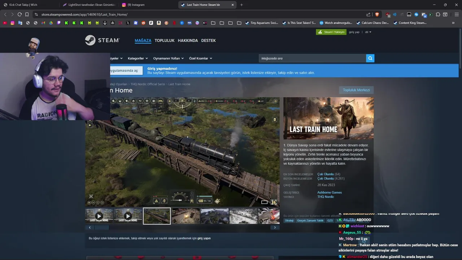This screenshot has height=260, width=462.
Task: Switch to Kick Chat Takip tab
Action: tap(29, 5)
